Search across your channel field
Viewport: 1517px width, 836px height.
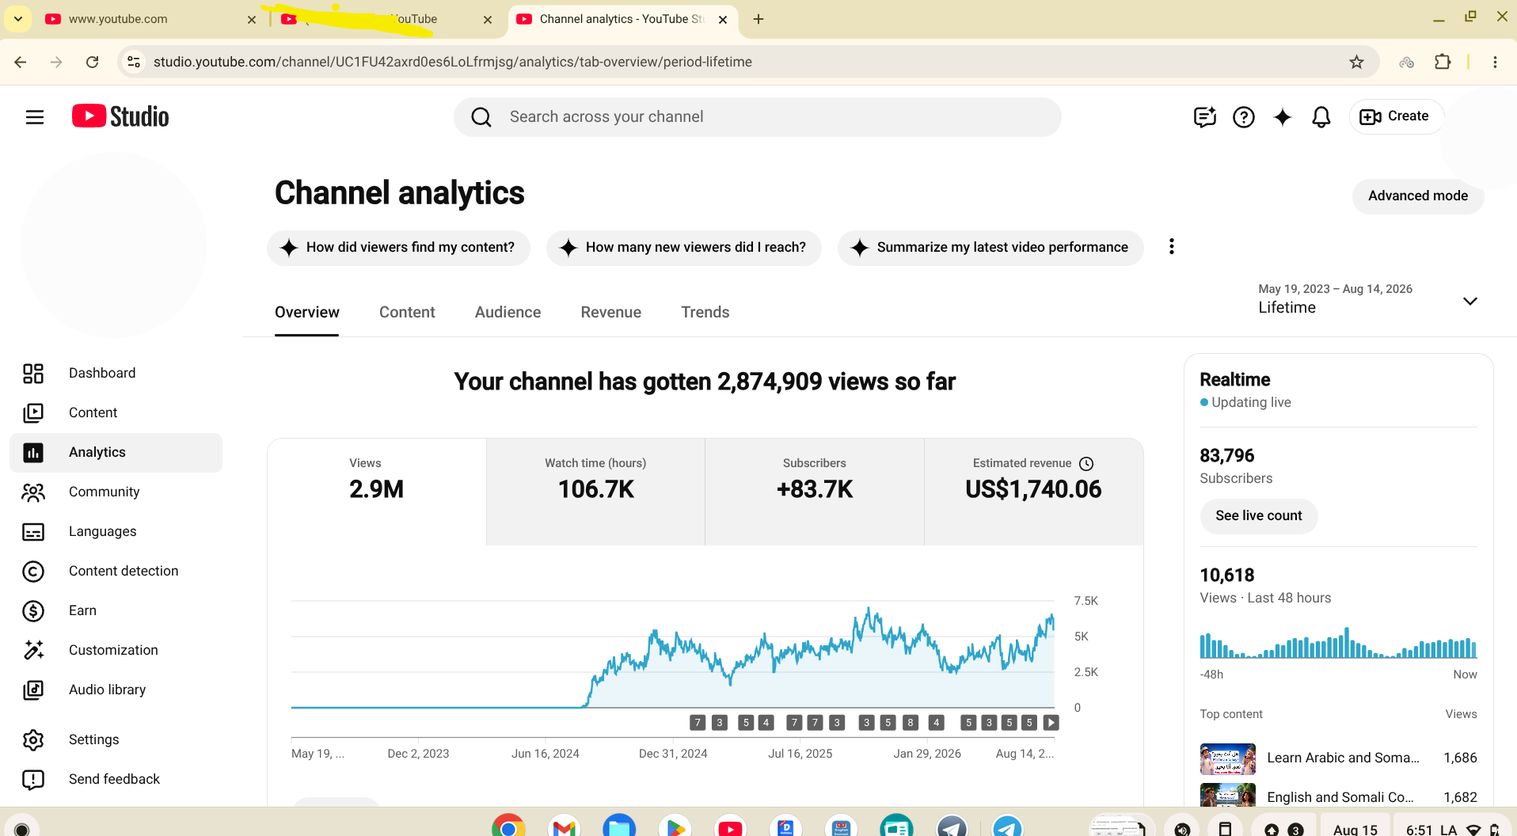[x=757, y=117]
